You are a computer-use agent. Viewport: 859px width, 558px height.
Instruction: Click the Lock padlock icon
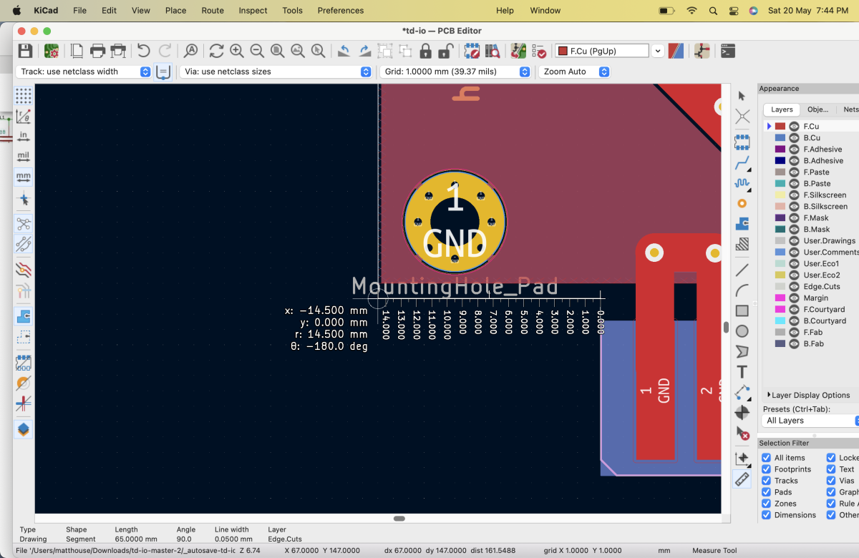(x=426, y=51)
